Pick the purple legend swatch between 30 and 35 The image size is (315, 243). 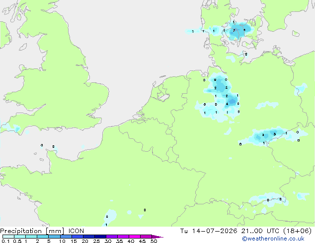112,237
